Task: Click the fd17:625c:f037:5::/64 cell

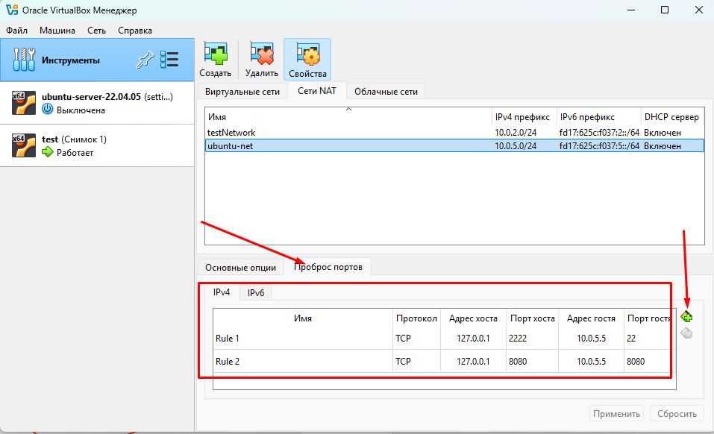Action: [599, 146]
